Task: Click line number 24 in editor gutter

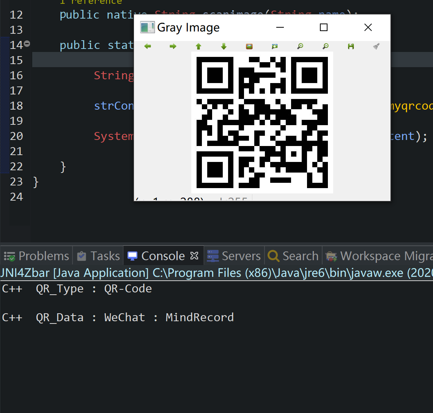Action: 16,197
